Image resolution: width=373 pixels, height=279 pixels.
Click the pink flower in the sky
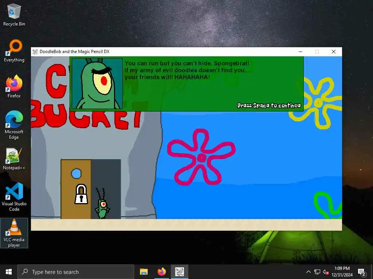coord(201,157)
